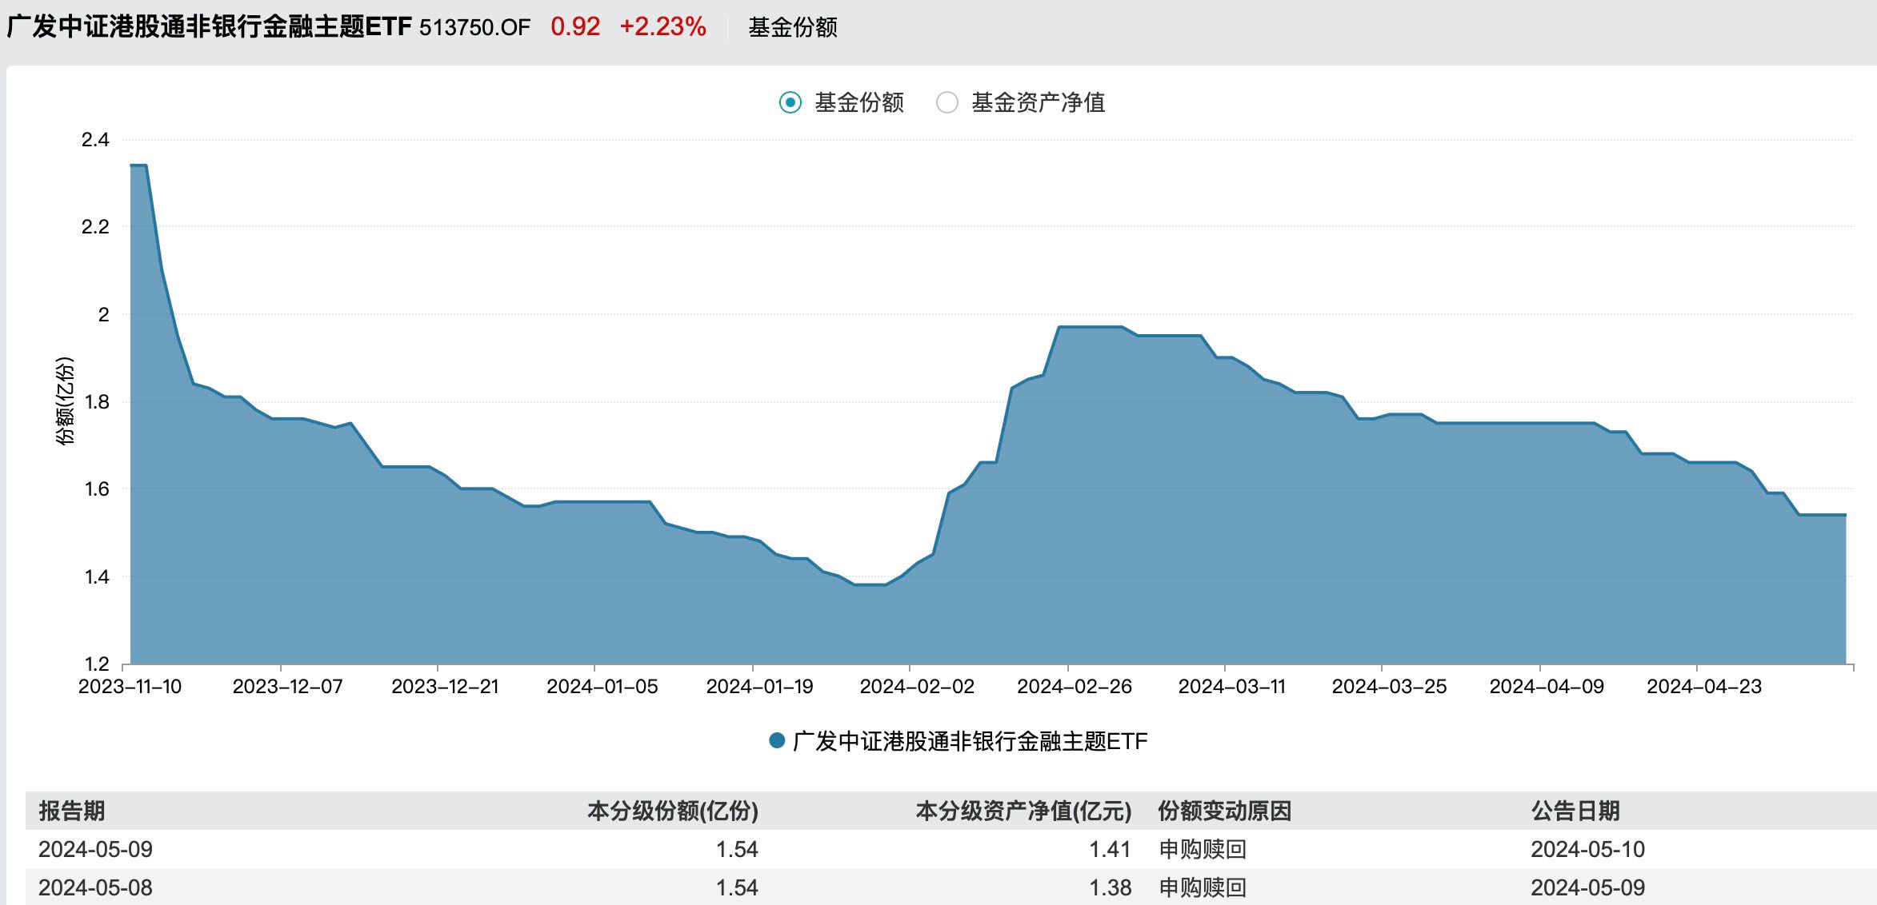Select the 基金份额 label in the header
Viewport: 1877px width, 905px height.
coord(792,26)
